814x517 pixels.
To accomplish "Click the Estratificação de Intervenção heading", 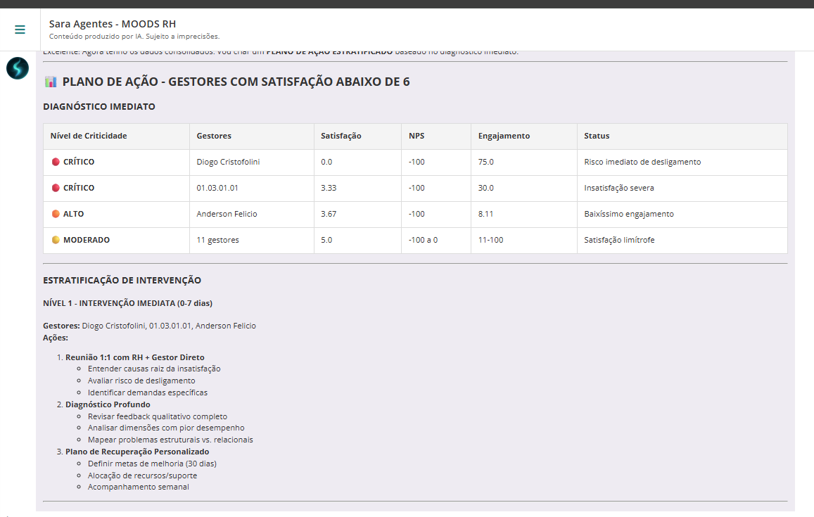I will [x=122, y=280].
